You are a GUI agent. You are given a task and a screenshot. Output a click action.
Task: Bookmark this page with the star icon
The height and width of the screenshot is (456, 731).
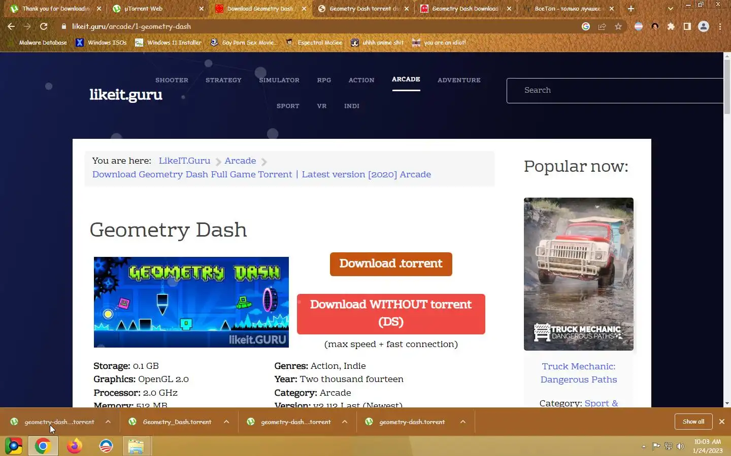click(618, 26)
